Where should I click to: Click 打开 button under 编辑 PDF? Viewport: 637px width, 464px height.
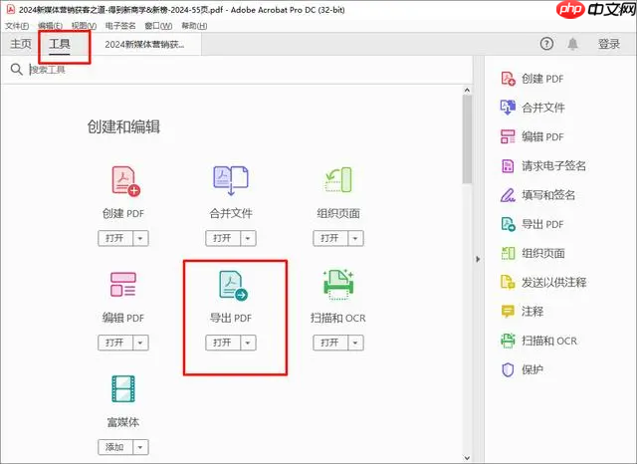coord(115,343)
